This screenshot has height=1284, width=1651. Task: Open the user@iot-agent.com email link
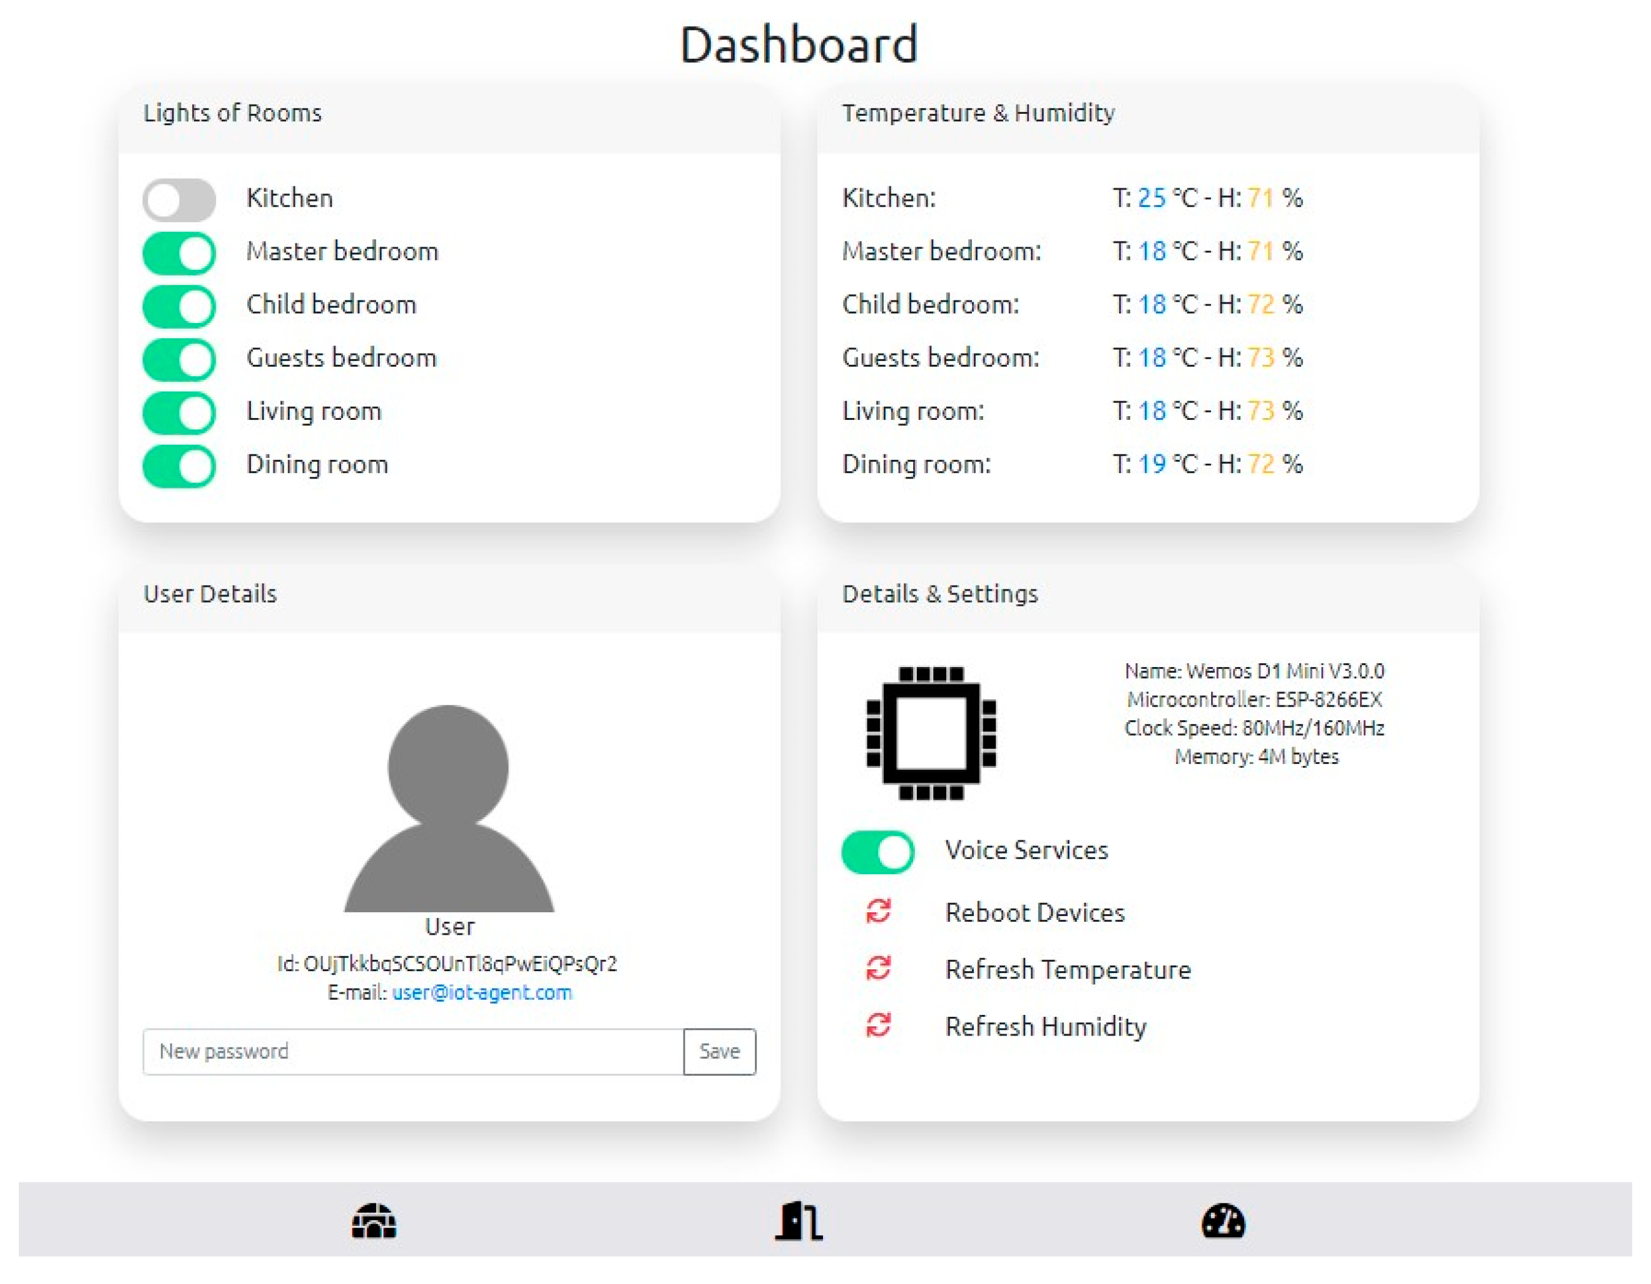click(481, 992)
